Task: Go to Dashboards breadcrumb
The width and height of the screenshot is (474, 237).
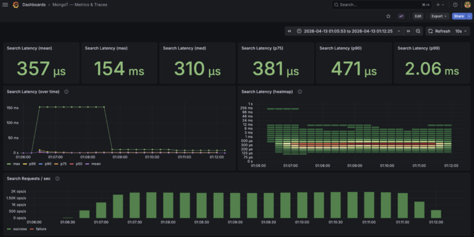Action: [x=34, y=5]
